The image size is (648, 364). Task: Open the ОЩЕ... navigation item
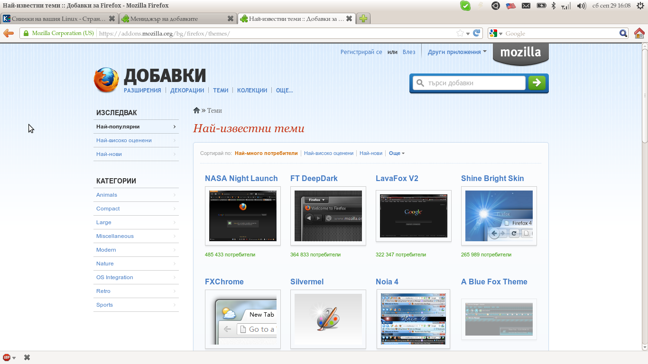click(284, 90)
